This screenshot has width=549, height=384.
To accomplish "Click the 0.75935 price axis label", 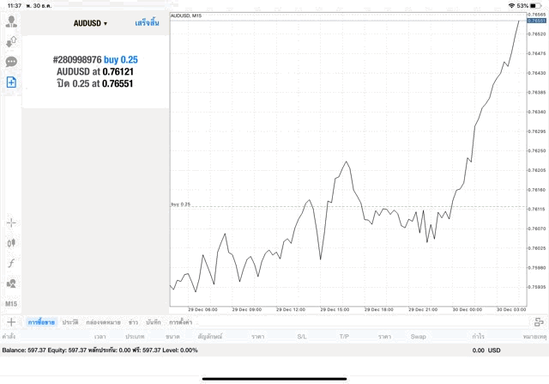I will coord(537,287).
